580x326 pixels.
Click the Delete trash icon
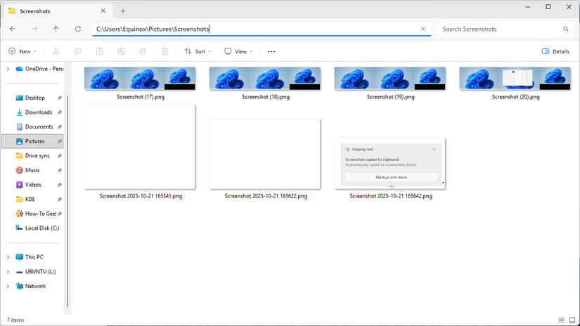click(165, 51)
